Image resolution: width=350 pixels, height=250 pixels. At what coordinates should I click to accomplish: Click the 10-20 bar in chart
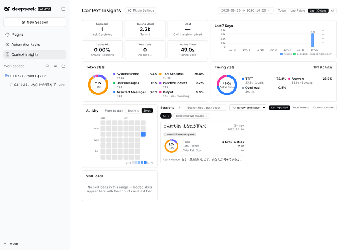tap(313, 40)
